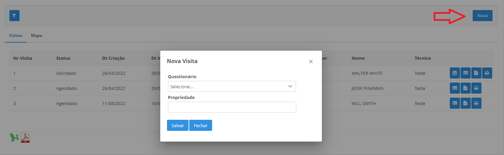The width and height of the screenshot is (504, 155).
Task: Click the Nova button
Action: point(482,16)
